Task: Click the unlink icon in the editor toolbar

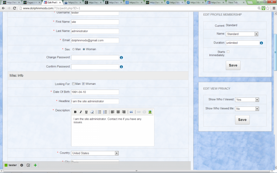Action: click(144, 112)
